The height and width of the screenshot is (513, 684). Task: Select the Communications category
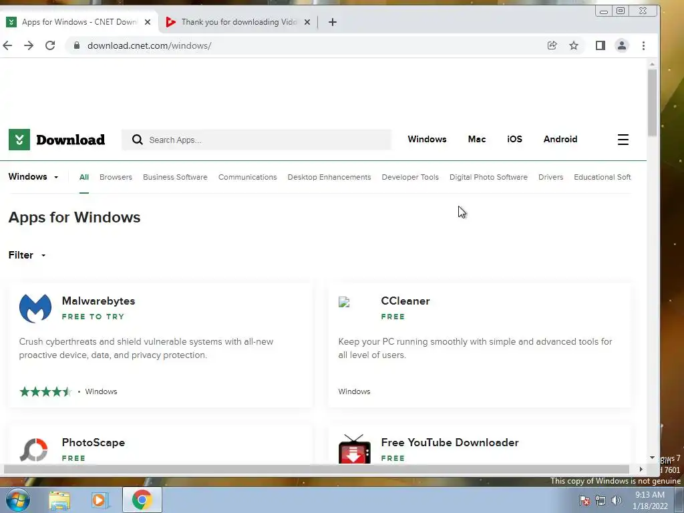247,177
